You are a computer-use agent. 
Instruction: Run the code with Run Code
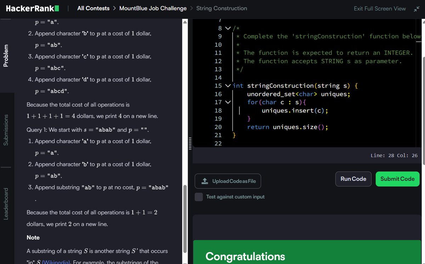tap(353, 179)
